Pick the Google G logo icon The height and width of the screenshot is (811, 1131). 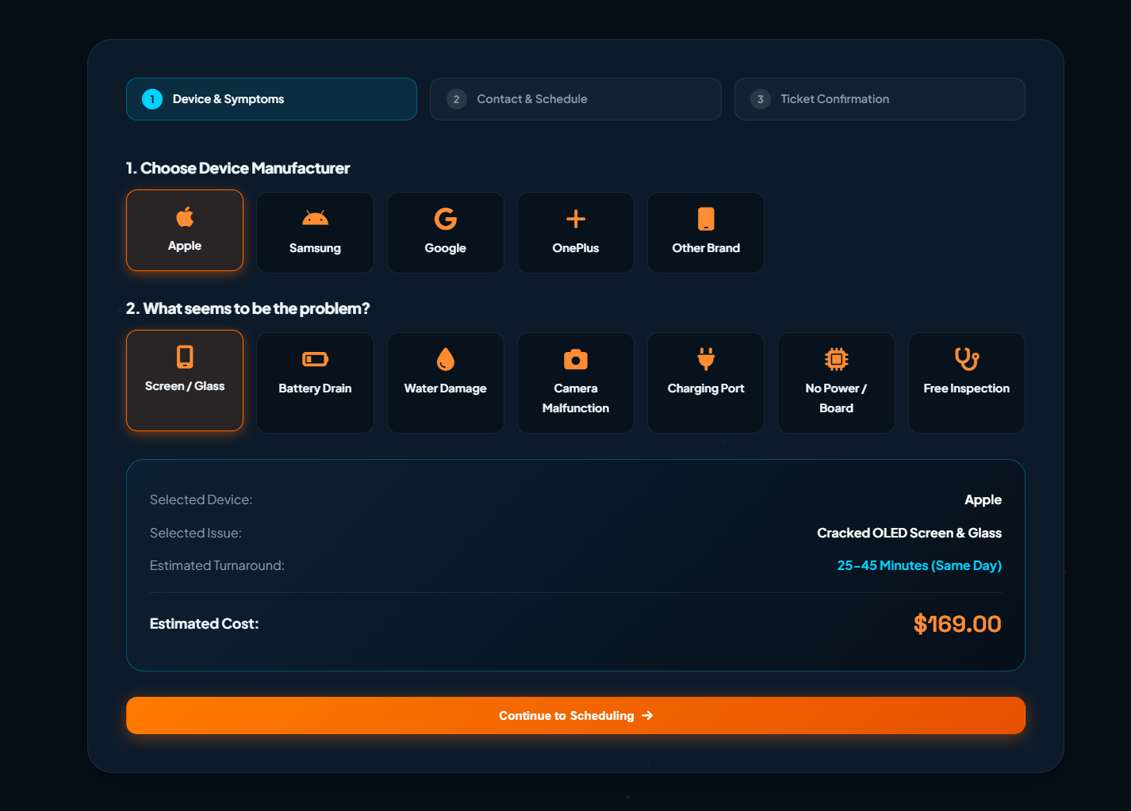coord(445,219)
